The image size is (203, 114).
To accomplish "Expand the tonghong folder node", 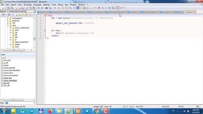I will [8, 21].
